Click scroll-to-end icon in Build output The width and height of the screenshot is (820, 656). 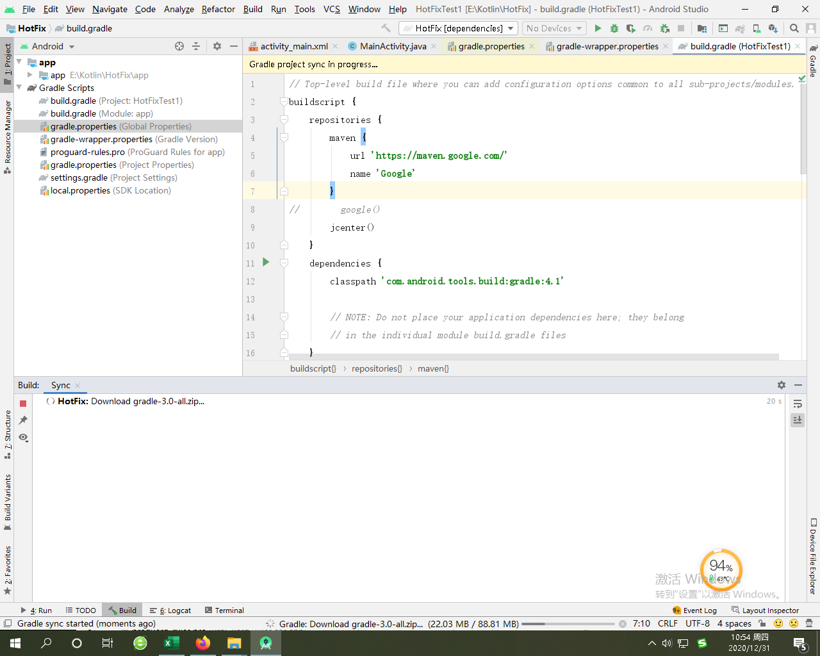(x=798, y=420)
